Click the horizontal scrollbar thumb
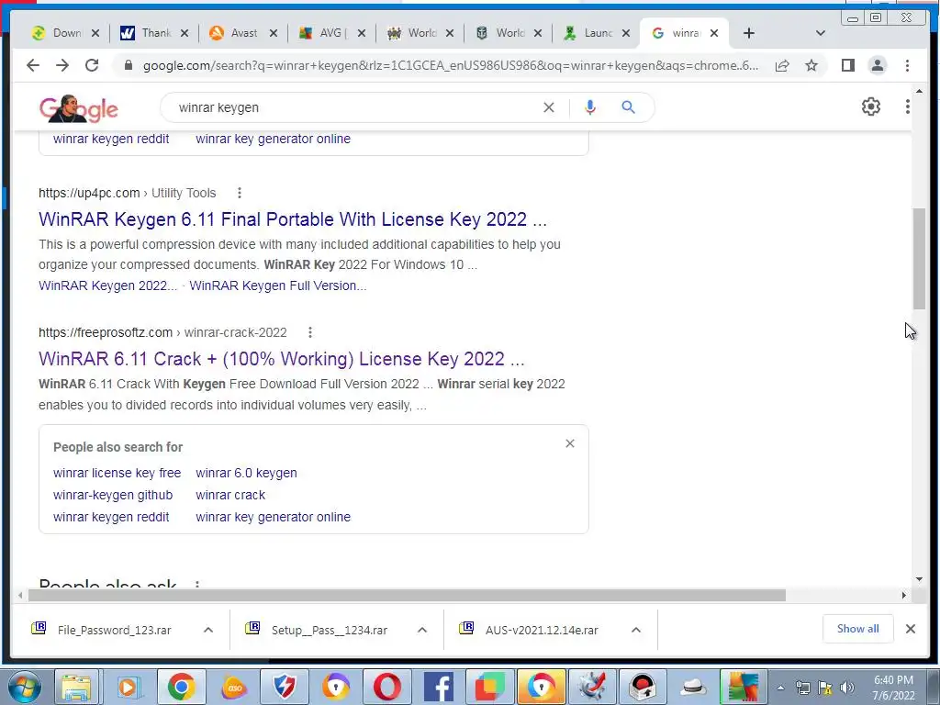940x705 pixels. pos(407,595)
